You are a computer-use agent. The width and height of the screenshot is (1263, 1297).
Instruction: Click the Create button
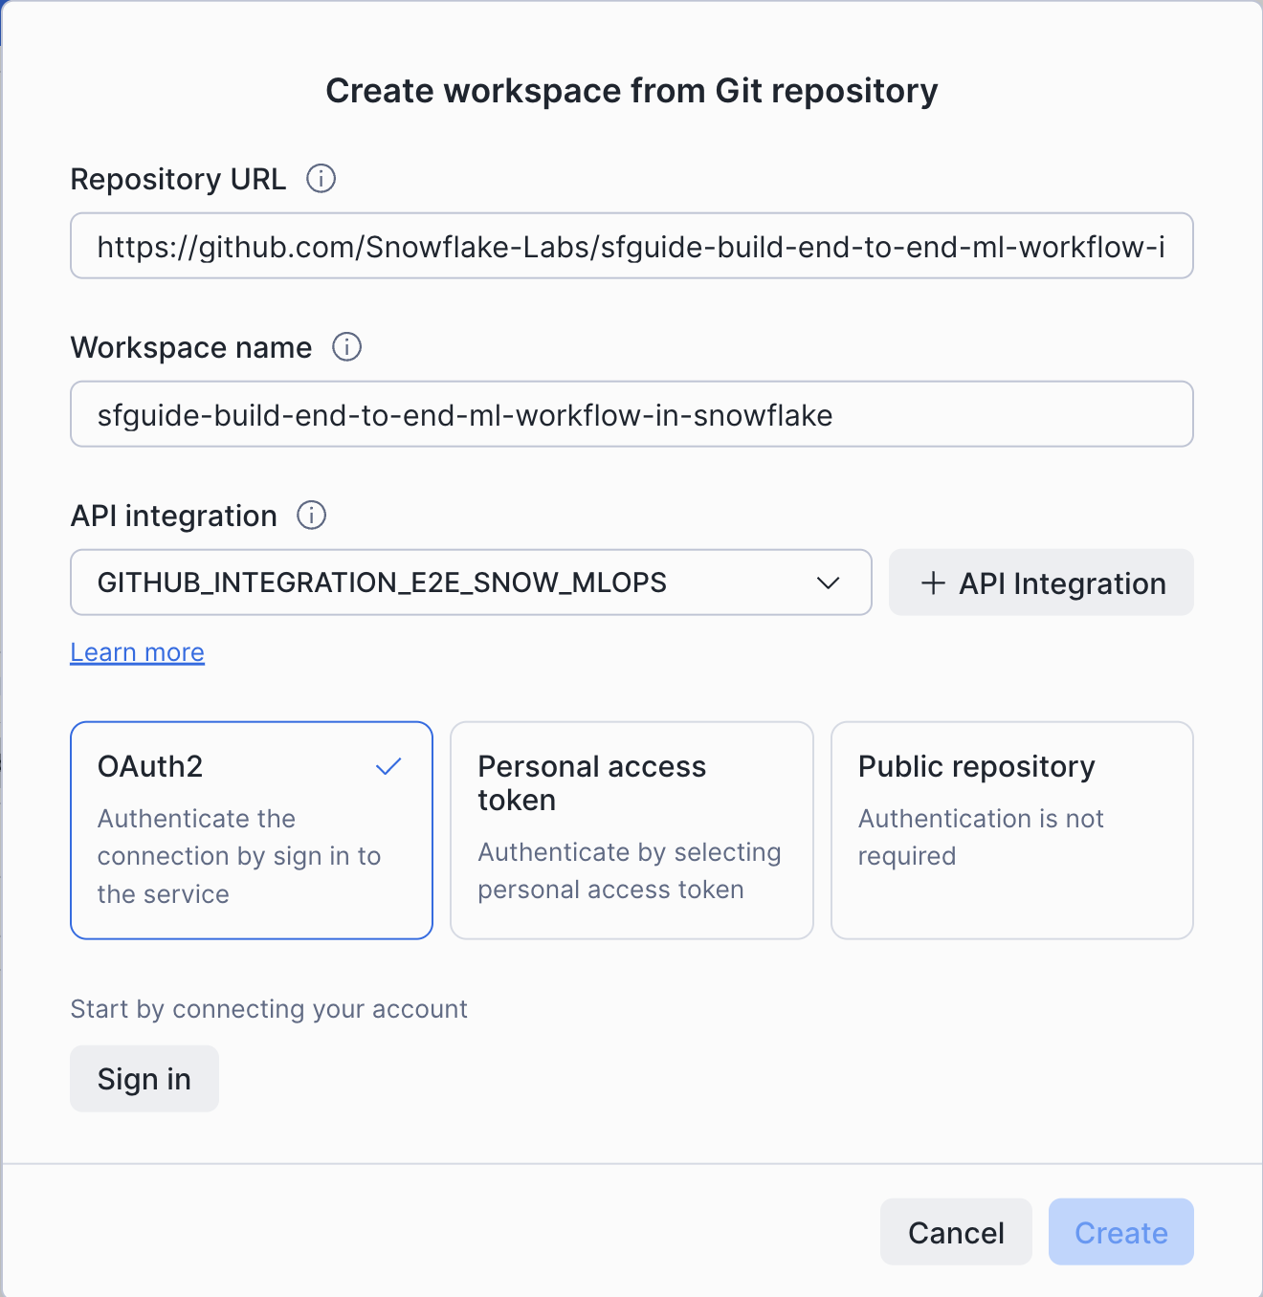pyautogui.click(x=1120, y=1232)
